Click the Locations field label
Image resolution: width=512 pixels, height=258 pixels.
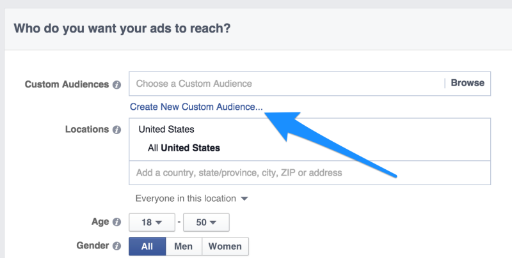point(87,130)
